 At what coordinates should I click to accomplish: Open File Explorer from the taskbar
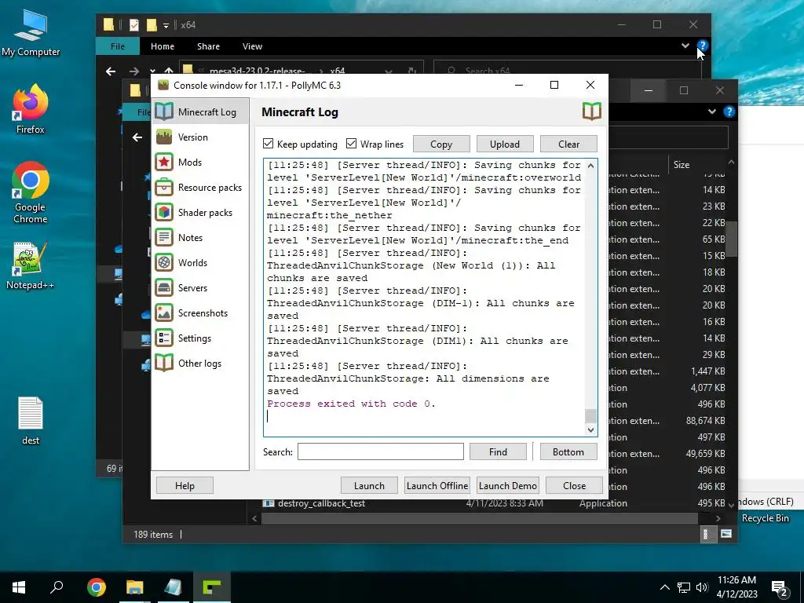135,587
